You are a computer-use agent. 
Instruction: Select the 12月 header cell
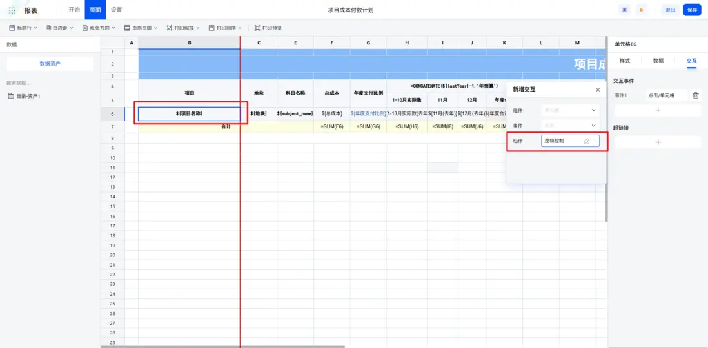pyautogui.click(x=472, y=100)
